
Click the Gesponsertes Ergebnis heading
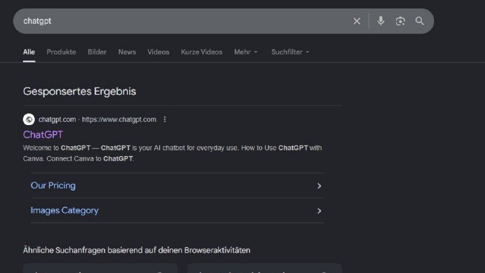tap(79, 92)
